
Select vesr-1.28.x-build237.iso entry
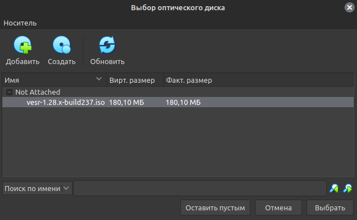tap(178, 102)
